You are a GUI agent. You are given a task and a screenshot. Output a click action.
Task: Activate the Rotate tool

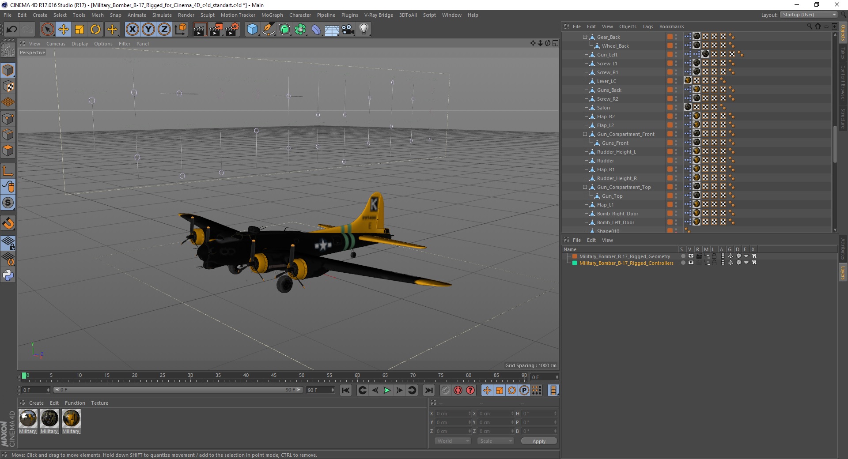coord(95,30)
